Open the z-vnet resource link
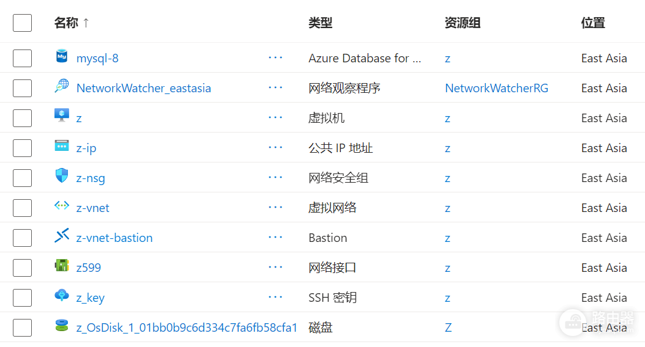The image size is (645, 347). 92,208
